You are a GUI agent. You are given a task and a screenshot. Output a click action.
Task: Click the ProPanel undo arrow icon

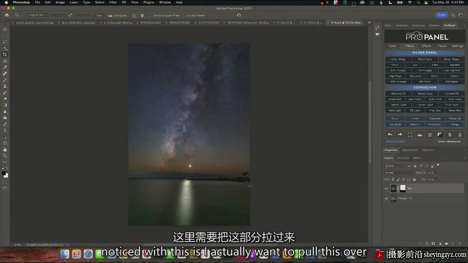(390, 135)
